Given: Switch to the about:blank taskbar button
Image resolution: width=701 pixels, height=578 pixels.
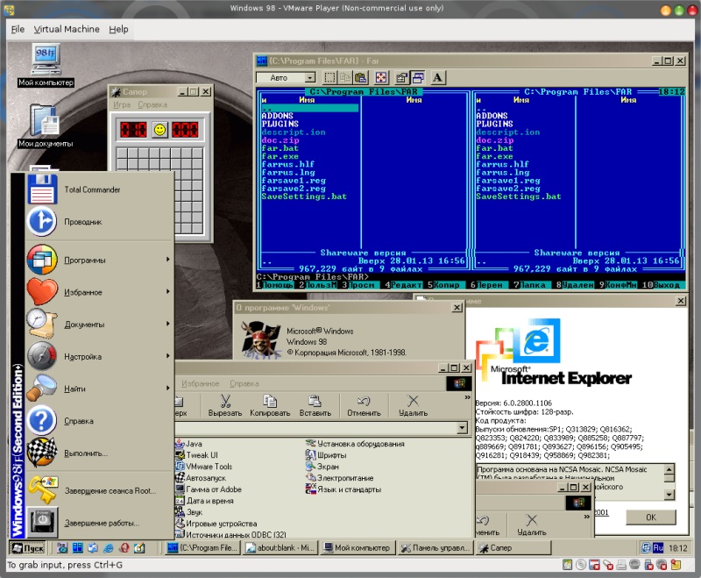Looking at the screenshot, I should (280, 548).
